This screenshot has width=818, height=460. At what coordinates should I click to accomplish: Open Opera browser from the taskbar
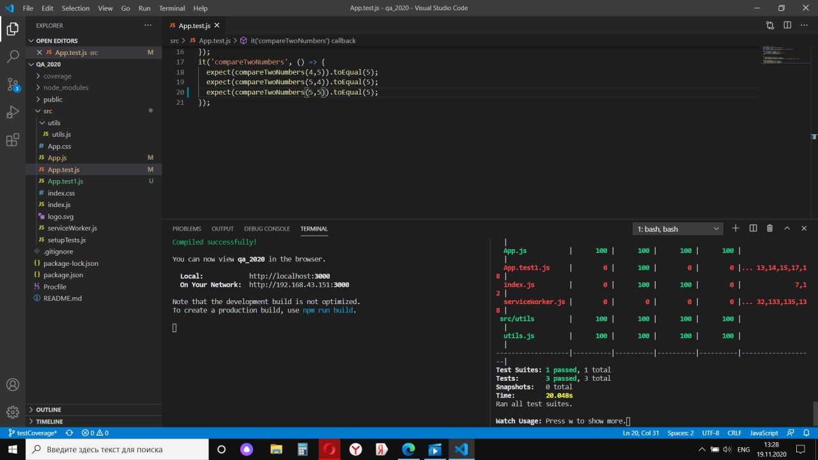329,449
